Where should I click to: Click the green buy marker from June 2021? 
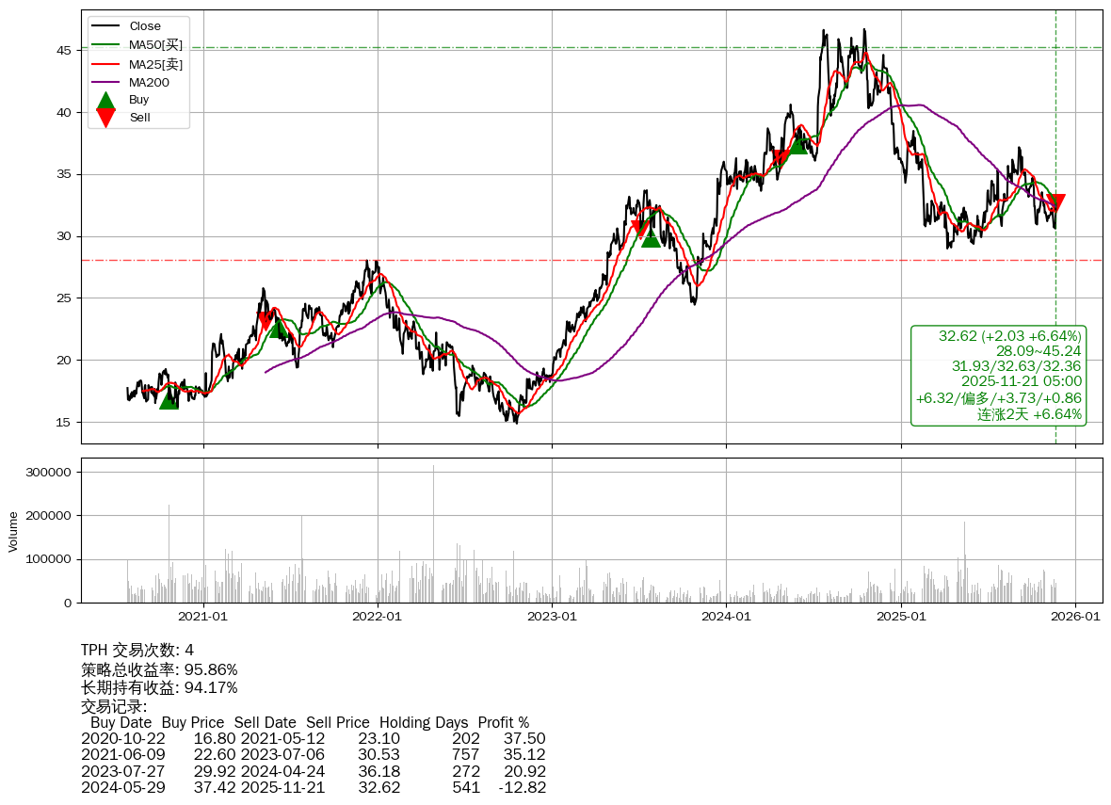pos(278,328)
